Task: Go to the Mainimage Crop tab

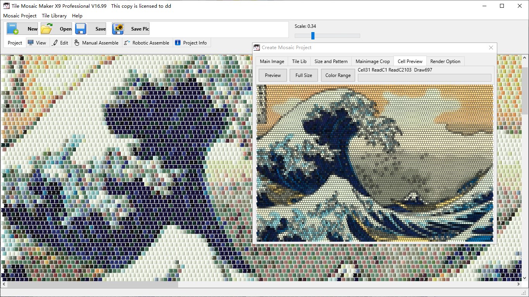Action: tap(372, 61)
